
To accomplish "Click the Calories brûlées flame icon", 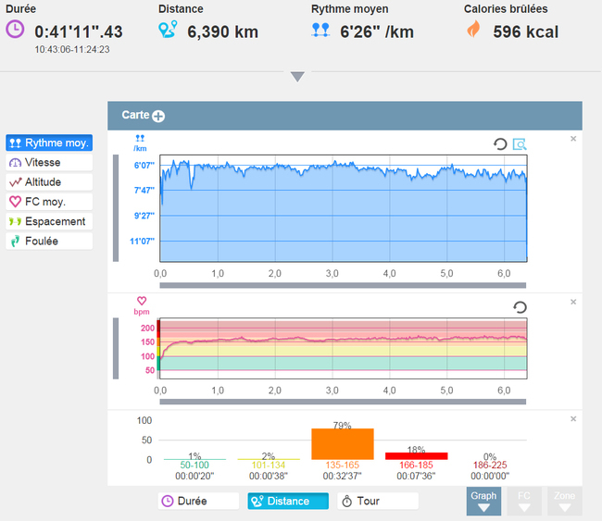I will (473, 30).
